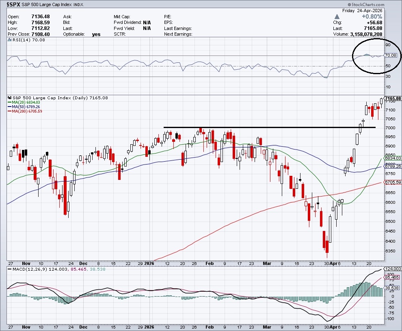
Task: Click the 'SCTR:' label
Action: point(120,34)
